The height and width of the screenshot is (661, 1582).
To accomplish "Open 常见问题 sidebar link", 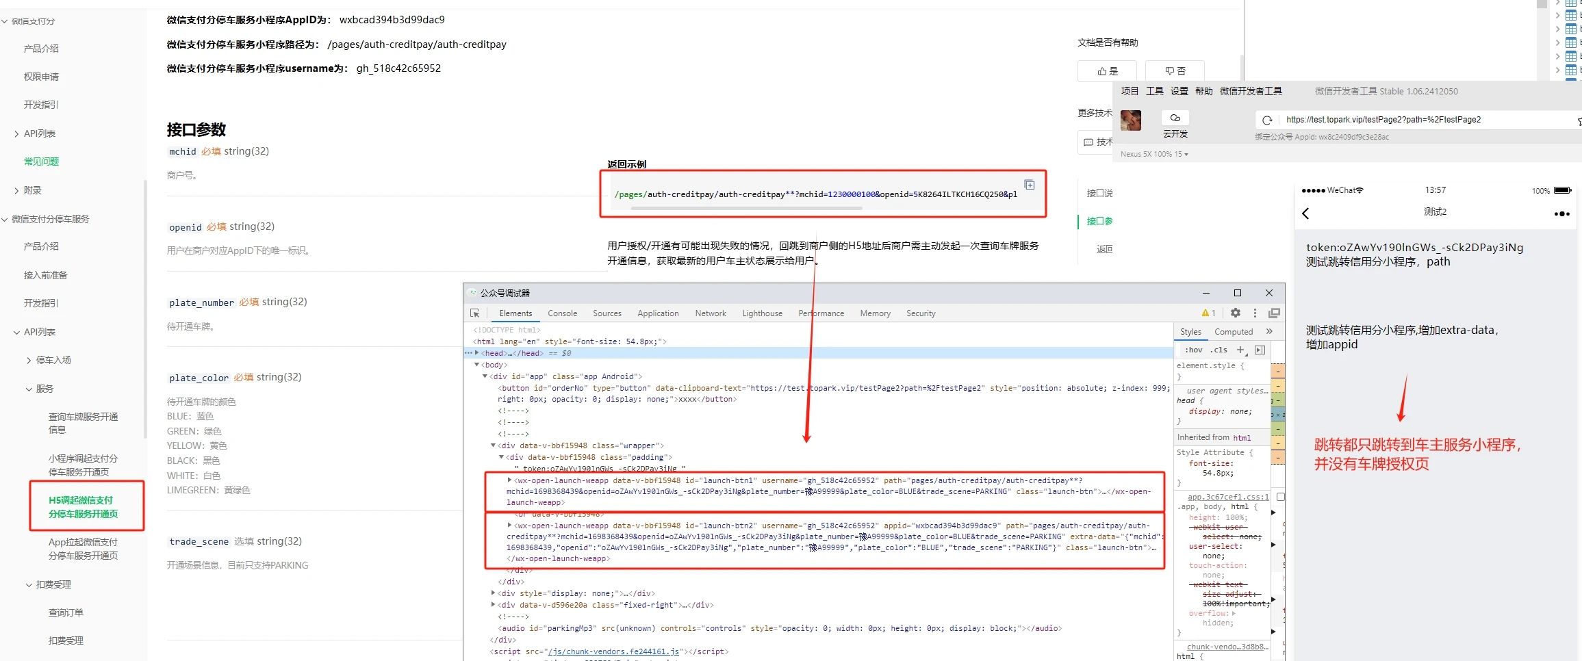I will (x=41, y=161).
